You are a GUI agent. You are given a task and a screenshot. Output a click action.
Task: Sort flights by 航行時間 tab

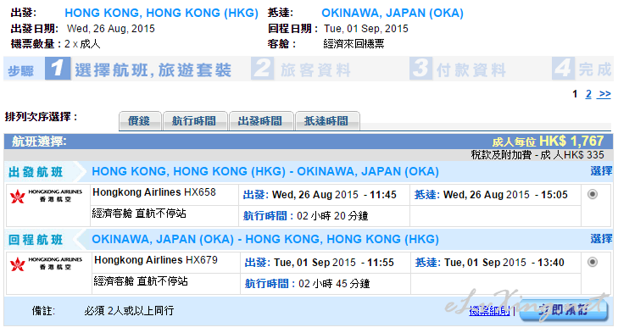click(195, 120)
